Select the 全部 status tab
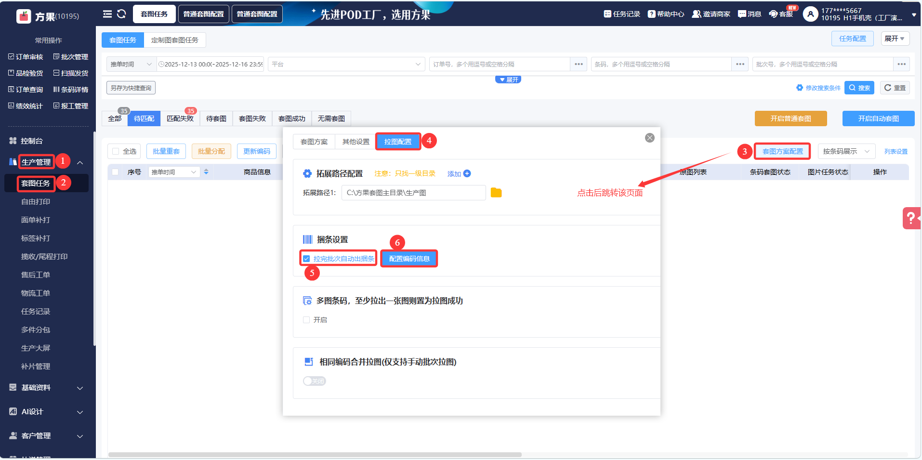The image size is (922, 460). pos(115,118)
